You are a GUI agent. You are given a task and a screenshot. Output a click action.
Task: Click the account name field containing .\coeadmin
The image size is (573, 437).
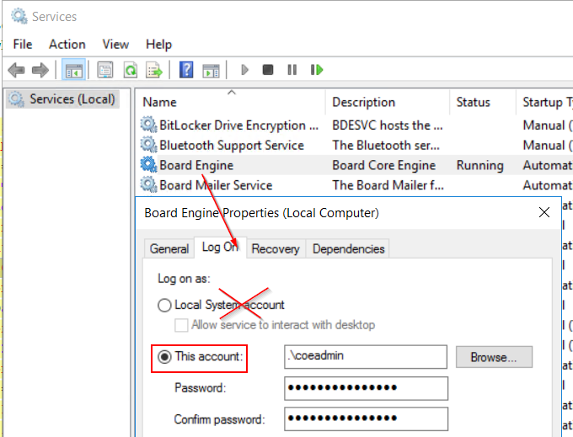coord(366,357)
